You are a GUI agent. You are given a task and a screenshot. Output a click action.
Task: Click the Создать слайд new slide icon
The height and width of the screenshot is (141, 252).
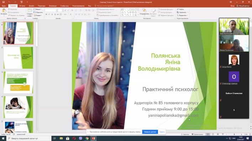tap(30, 12)
